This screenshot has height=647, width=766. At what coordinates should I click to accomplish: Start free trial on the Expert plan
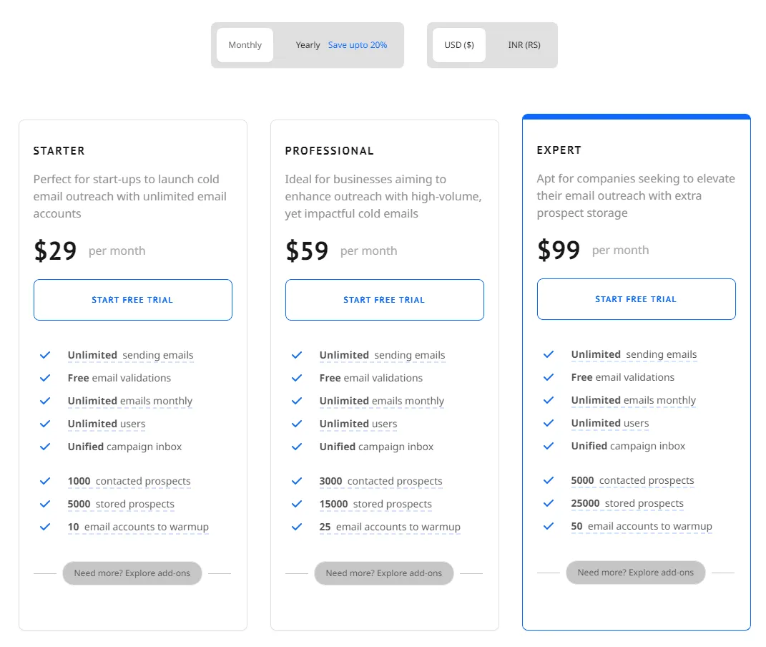point(636,298)
